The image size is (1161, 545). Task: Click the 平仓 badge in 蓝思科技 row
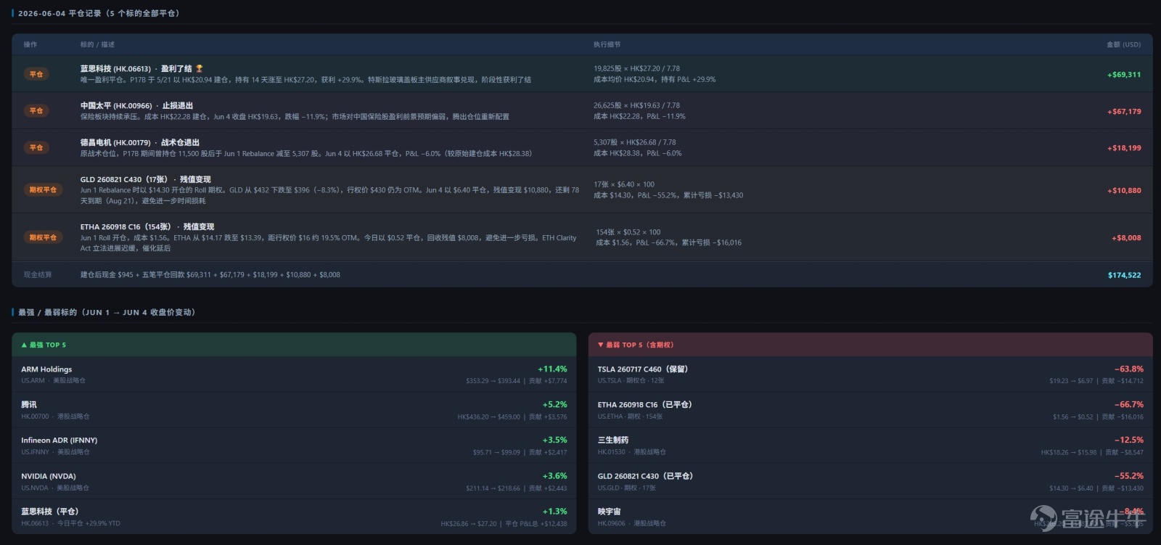[x=36, y=74]
